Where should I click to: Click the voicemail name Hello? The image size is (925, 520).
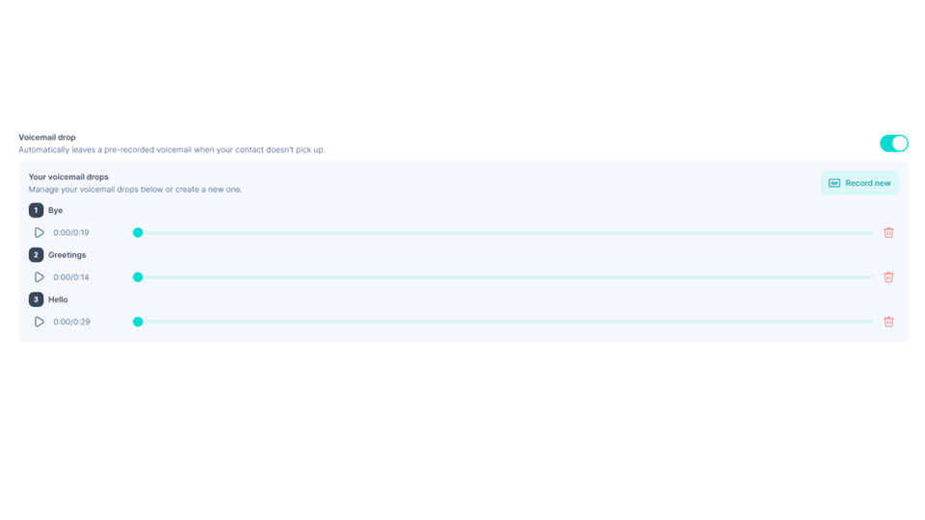point(58,299)
